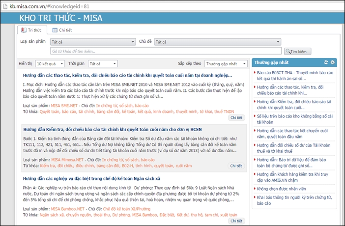The width and height of the screenshot is (345, 226).
Task: Expand the Loại sản phẩm dropdown
Action: coord(92,42)
